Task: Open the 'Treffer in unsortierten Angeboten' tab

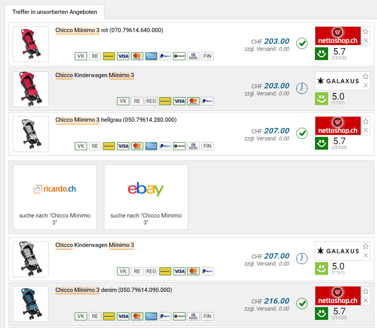Action: (x=55, y=12)
